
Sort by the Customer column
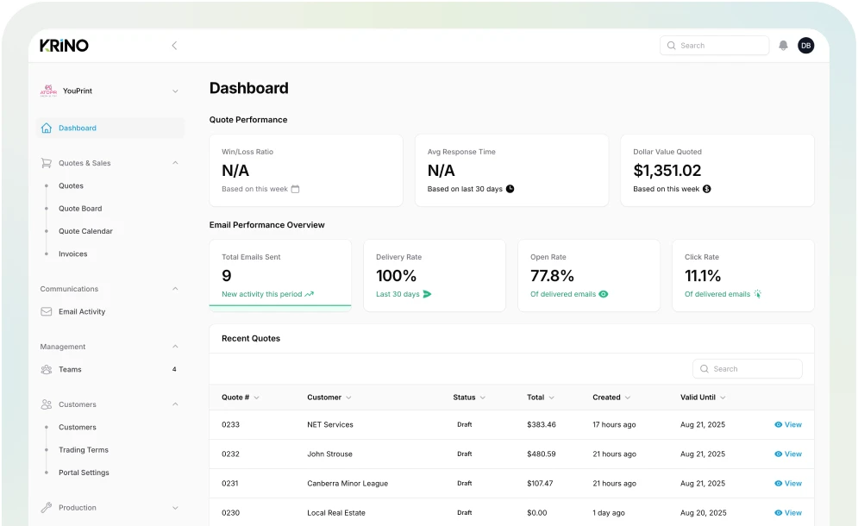[329, 398]
